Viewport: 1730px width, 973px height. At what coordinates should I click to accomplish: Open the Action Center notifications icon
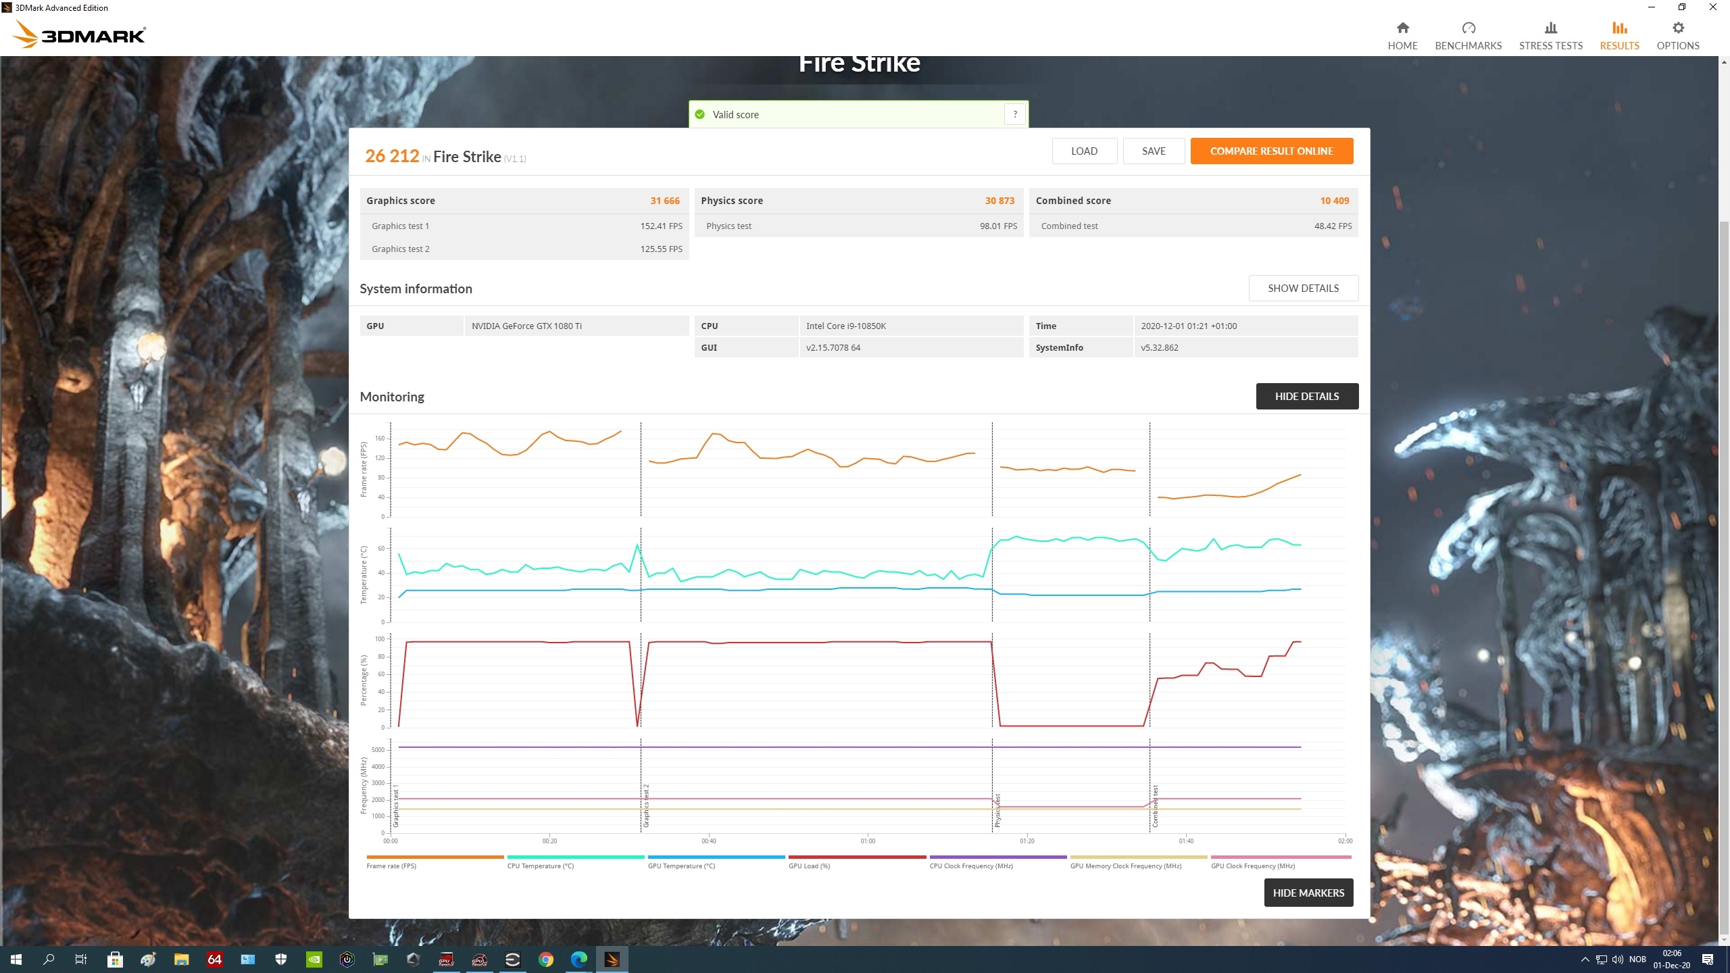(x=1708, y=959)
